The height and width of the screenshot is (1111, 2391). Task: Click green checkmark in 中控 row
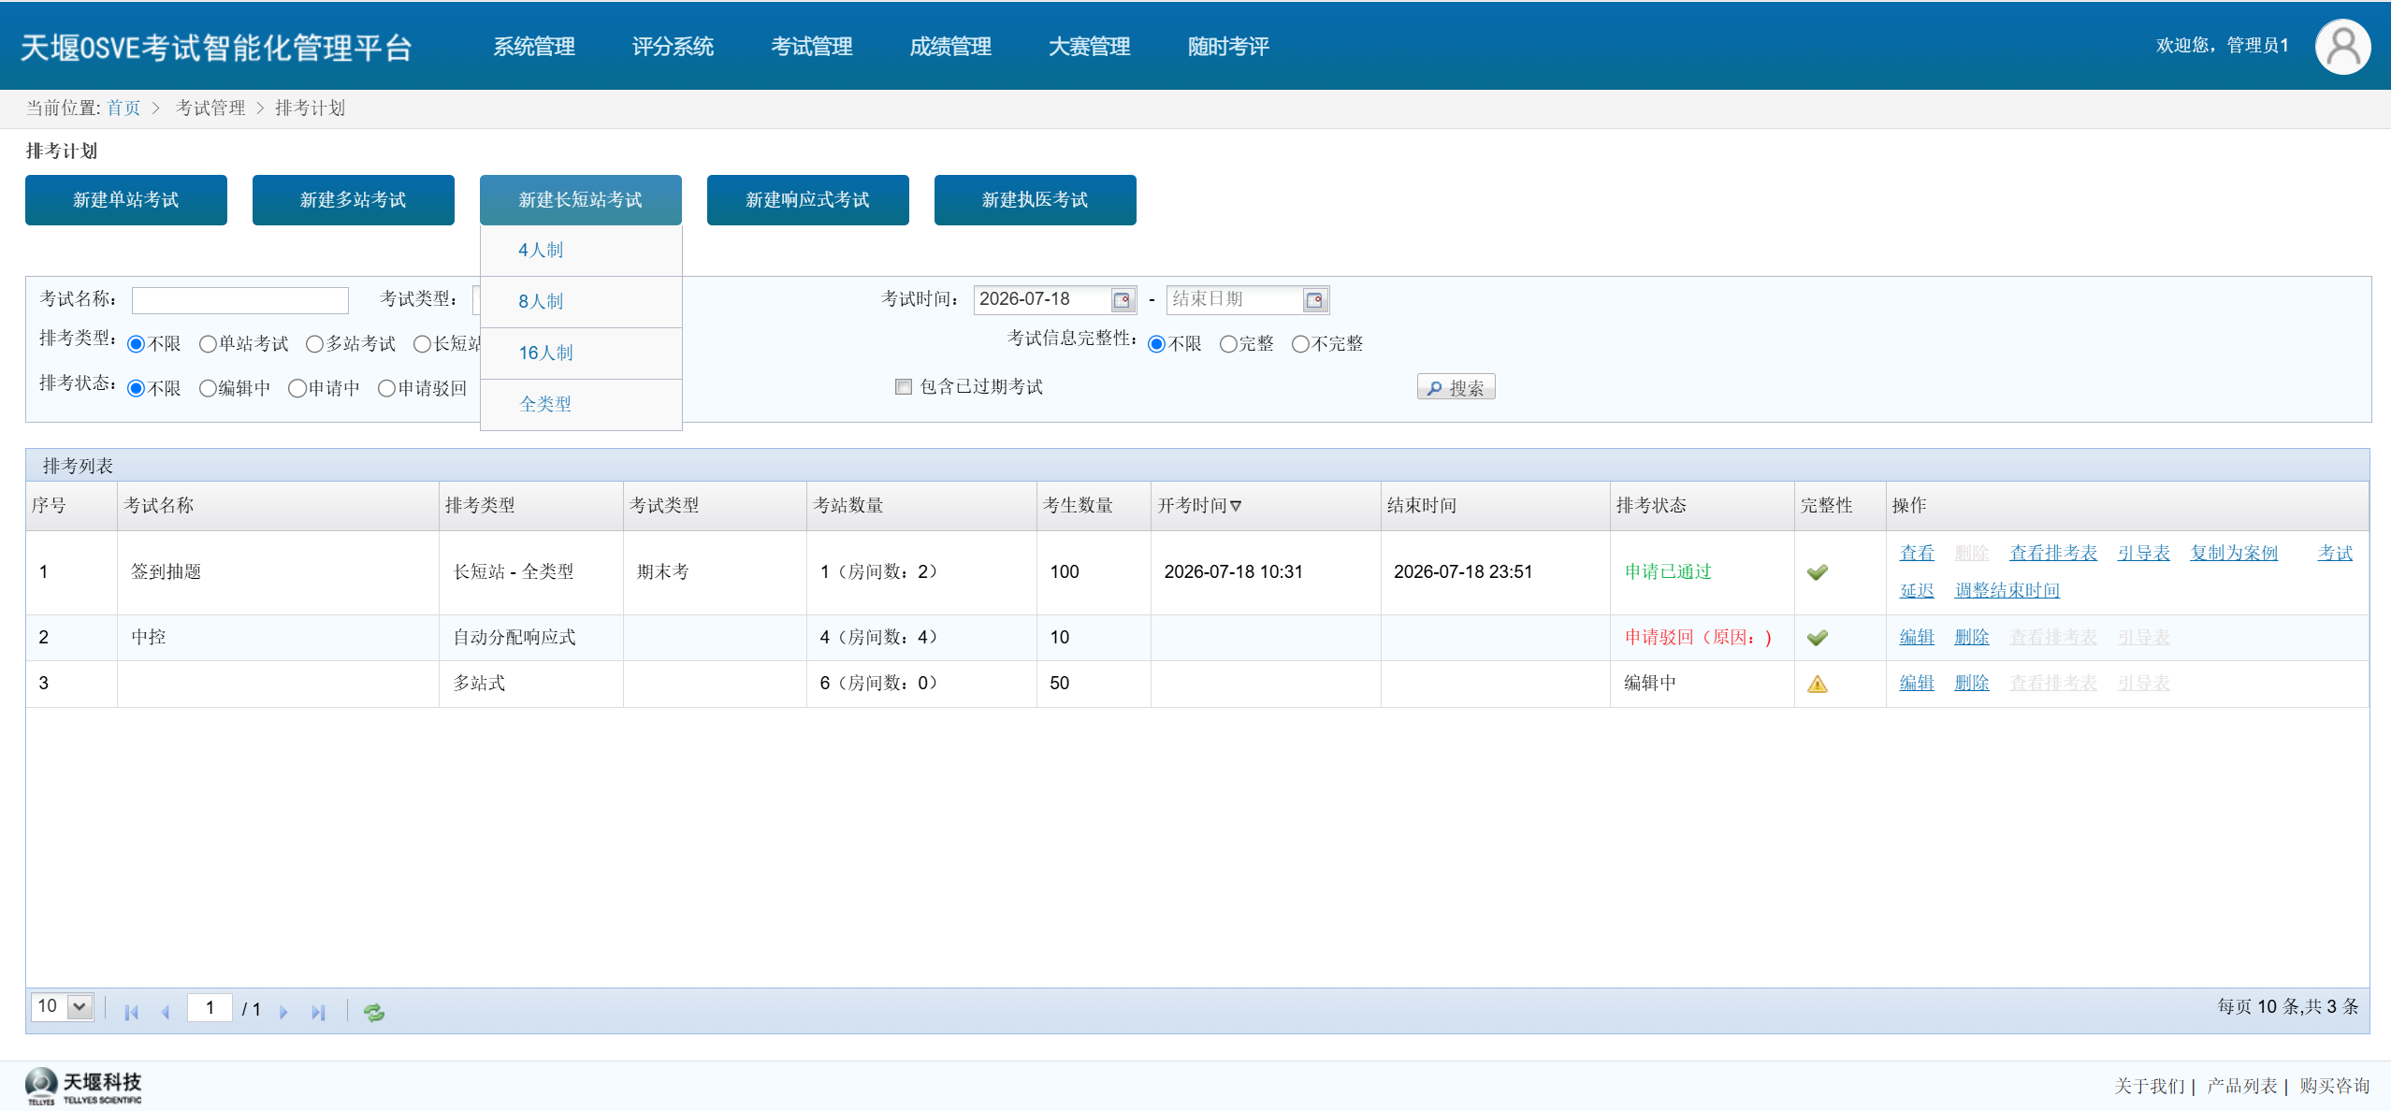(1817, 638)
